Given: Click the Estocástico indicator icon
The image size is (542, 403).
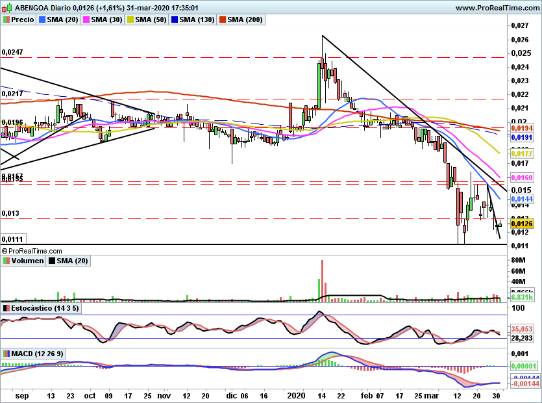Looking at the screenshot, I should coord(6,308).
